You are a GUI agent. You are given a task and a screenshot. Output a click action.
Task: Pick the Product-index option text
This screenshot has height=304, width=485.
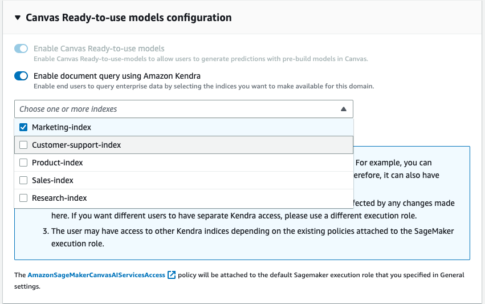[58, 163]
